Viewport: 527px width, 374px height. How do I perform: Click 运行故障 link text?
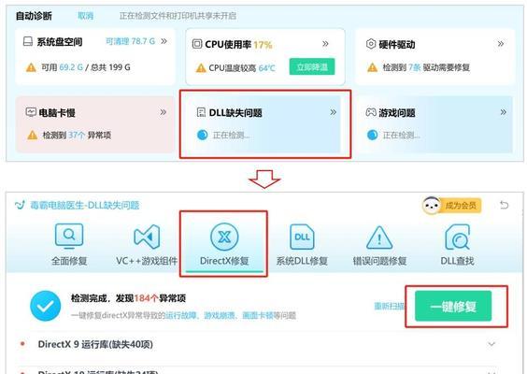(x=181, y=315)
